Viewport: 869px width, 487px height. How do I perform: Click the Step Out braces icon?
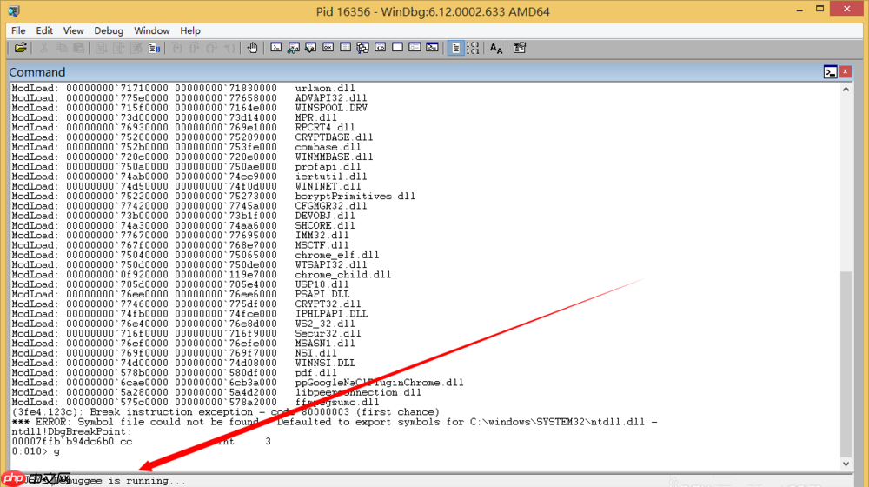[212, 48]
